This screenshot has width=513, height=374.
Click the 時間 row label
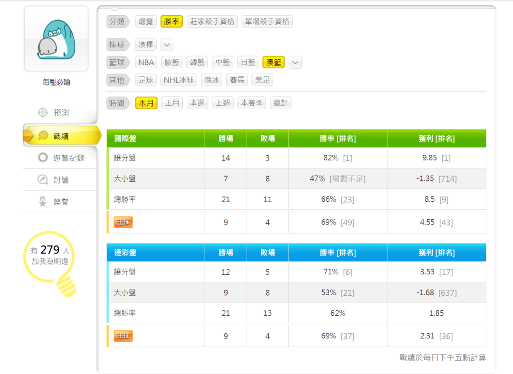[x=117, y=103]
